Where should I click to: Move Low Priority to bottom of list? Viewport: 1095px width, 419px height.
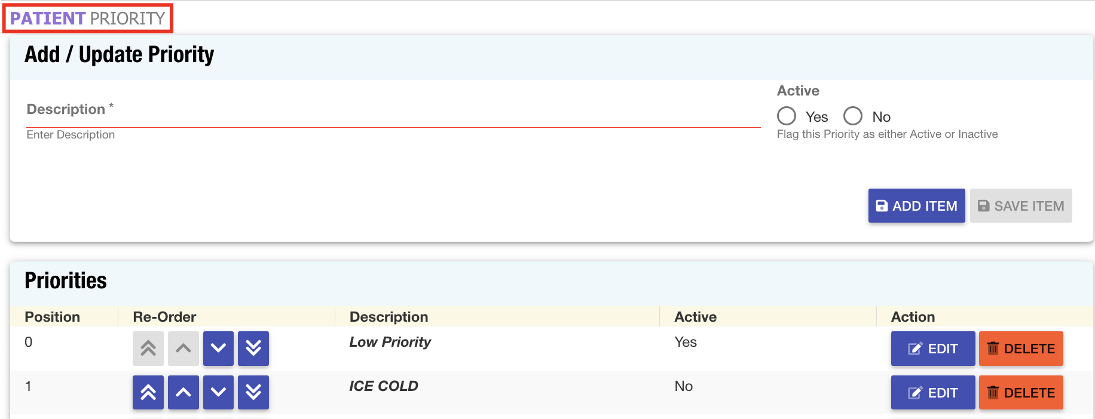tap(253, 348)
